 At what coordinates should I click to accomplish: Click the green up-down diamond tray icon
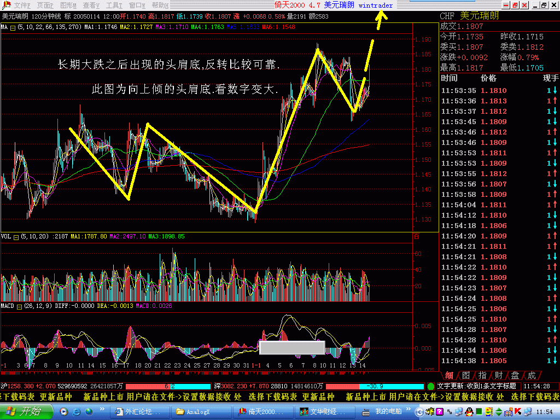point(499,412)
